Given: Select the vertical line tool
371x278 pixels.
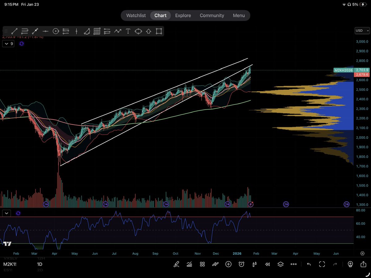Looking at the screenshot, I should (76, 31).
